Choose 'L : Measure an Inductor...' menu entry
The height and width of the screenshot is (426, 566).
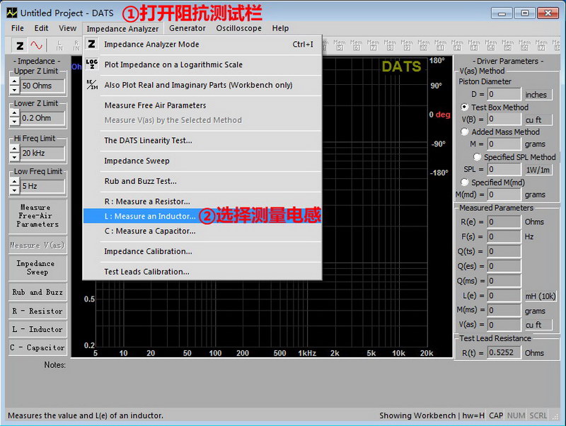pos(150,216)
